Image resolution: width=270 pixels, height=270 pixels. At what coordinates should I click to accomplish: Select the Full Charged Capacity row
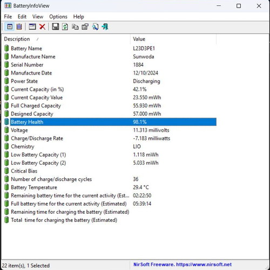click(110, 106)
